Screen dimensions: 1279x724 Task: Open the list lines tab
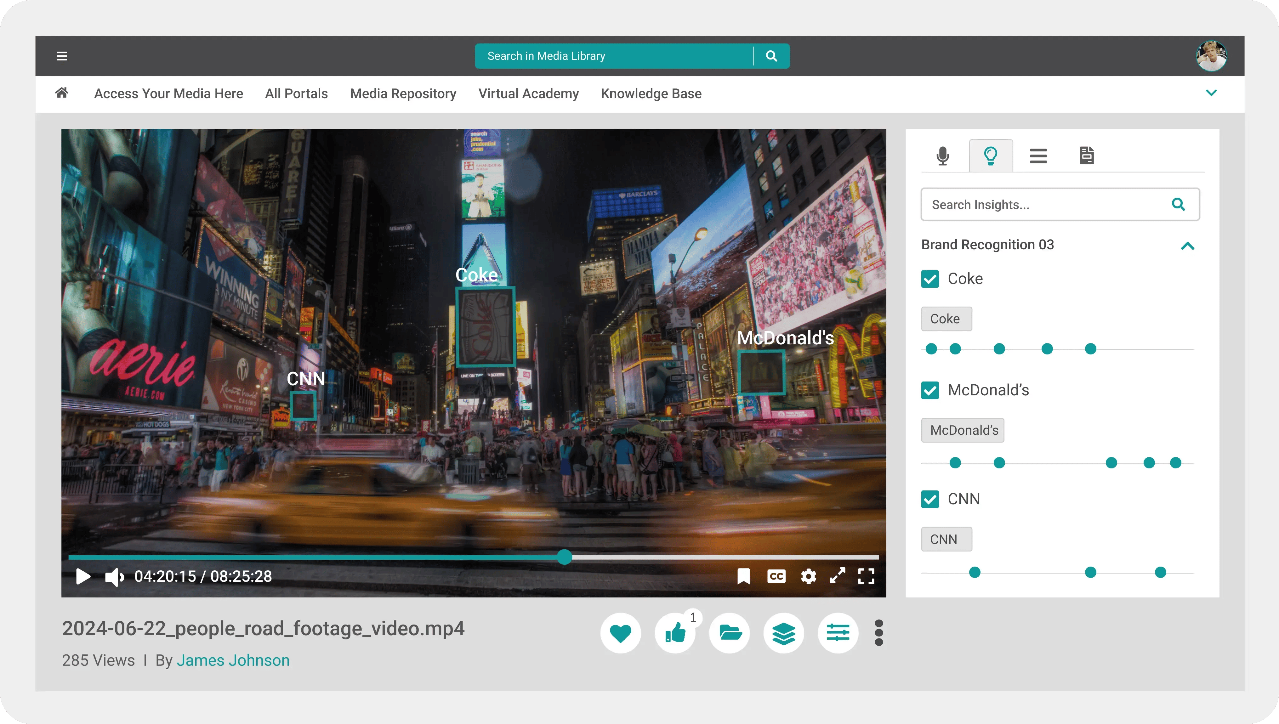[1038, 156]
